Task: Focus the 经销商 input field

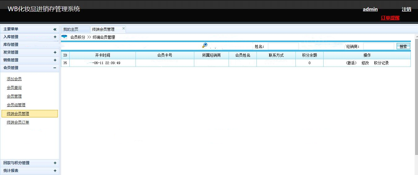Action: (x=378, y=46)
